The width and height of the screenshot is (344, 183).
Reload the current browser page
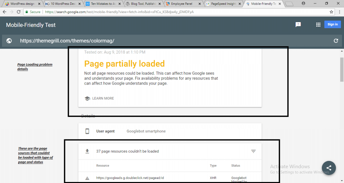click(x=19, y=12)
